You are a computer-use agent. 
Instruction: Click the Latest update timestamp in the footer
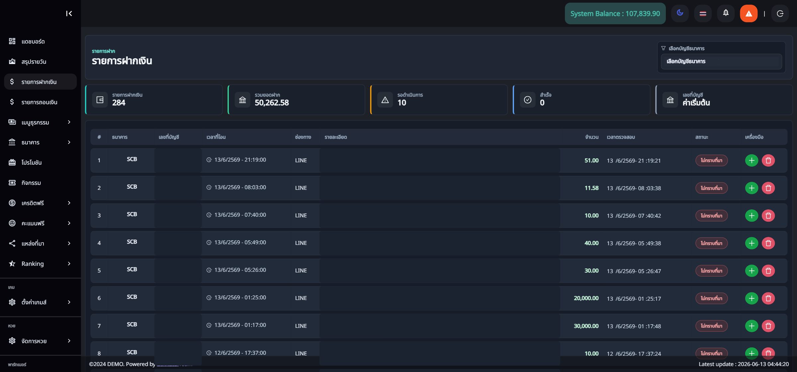pyautogui.click(x=744, y=364)
